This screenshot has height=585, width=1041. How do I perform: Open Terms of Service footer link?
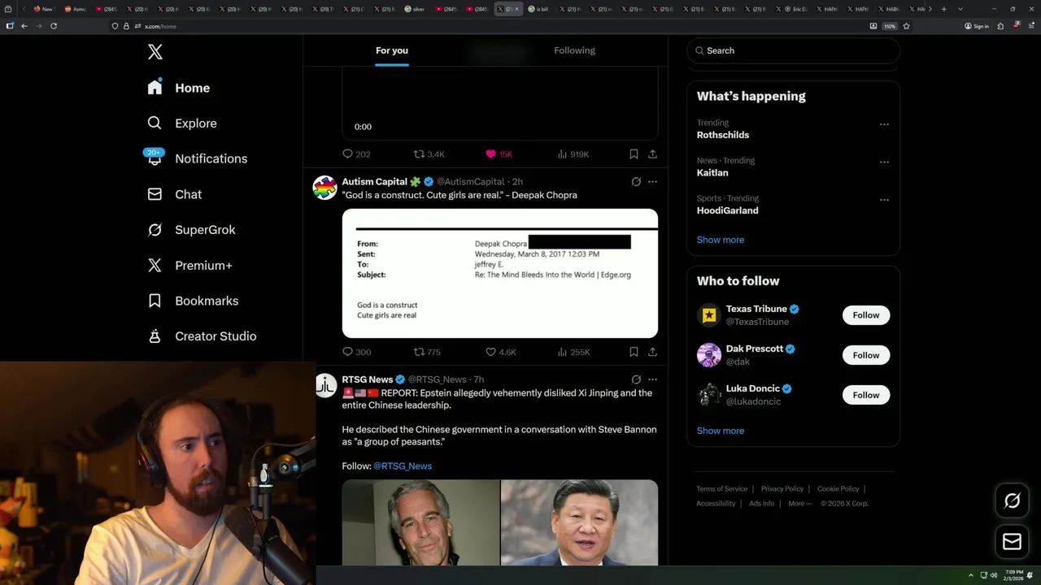click(721, 489)
